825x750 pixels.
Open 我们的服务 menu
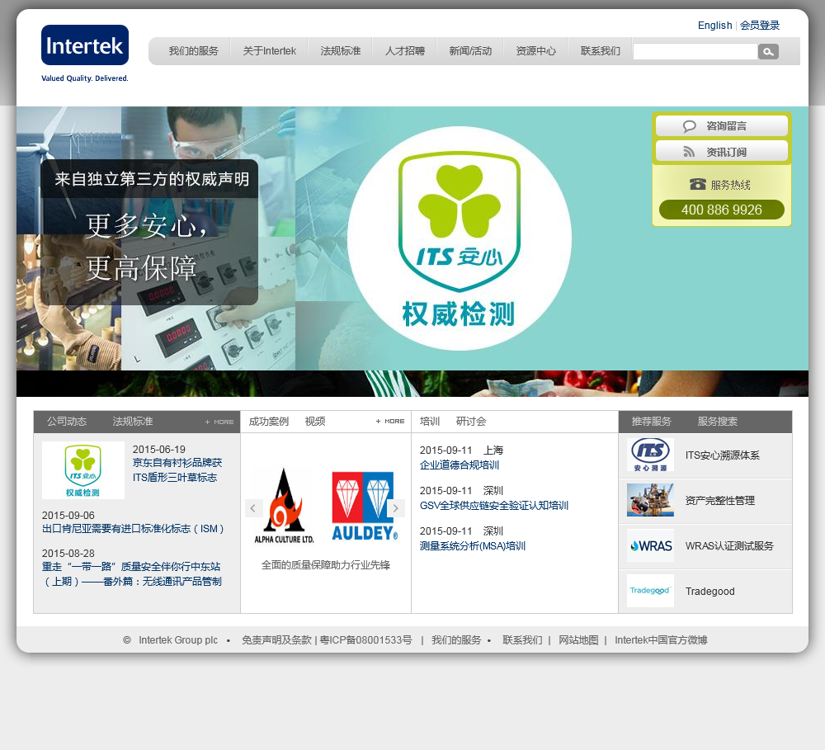(x=193, y=51)
